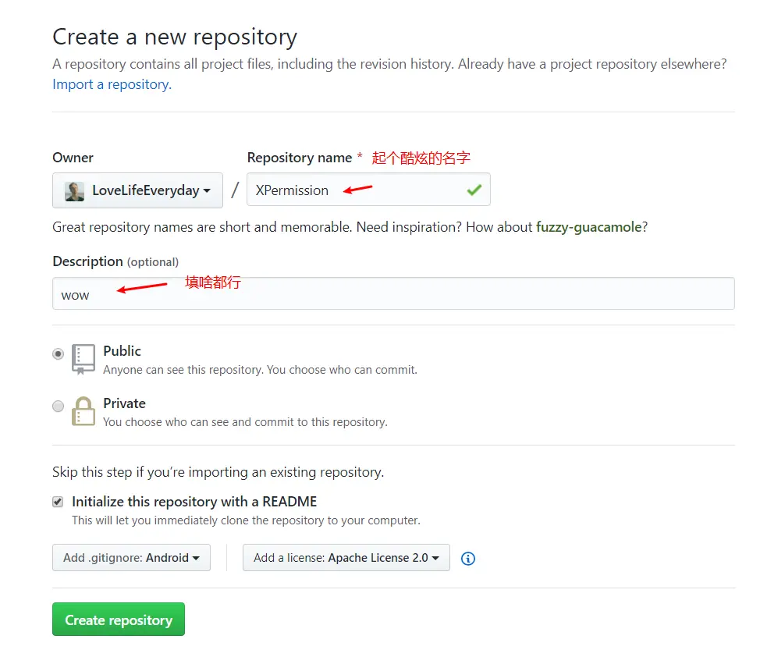
Task: Click the green checkmark in name field
Action: pos(474,190)
